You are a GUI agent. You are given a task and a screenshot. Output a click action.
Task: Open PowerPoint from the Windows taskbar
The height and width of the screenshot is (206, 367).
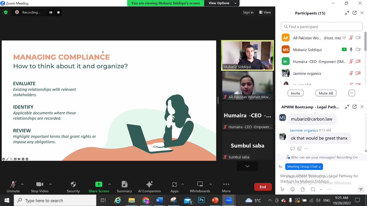(x=215, y=201)
